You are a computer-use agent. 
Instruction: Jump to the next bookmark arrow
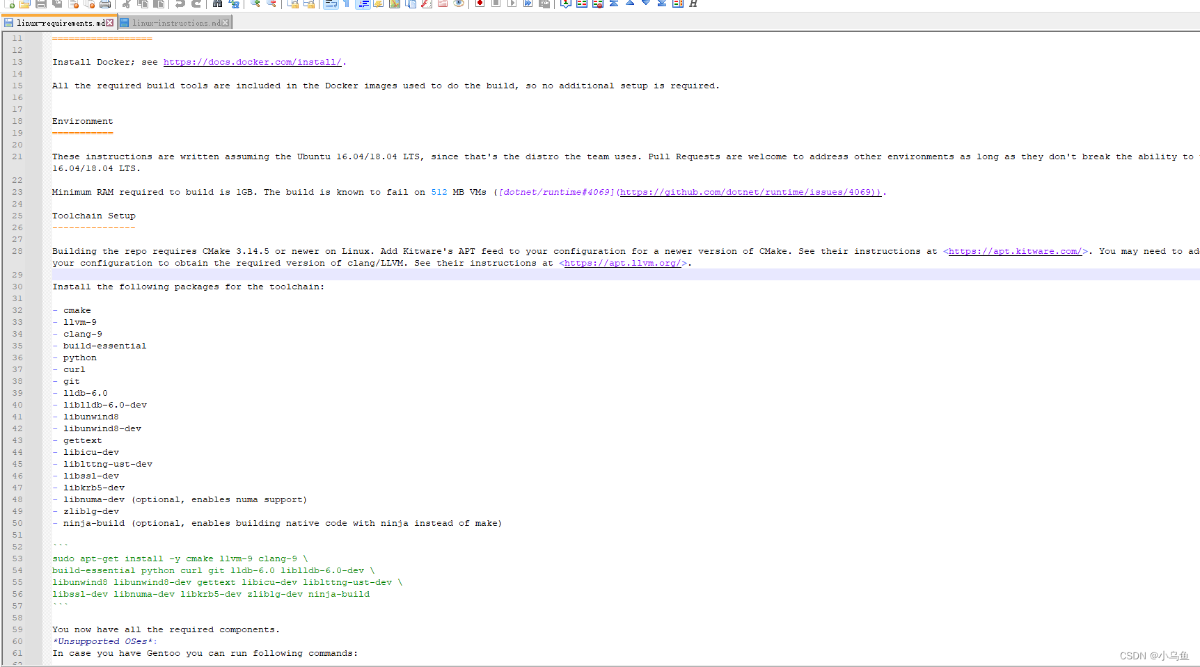[x=646, y=4]
